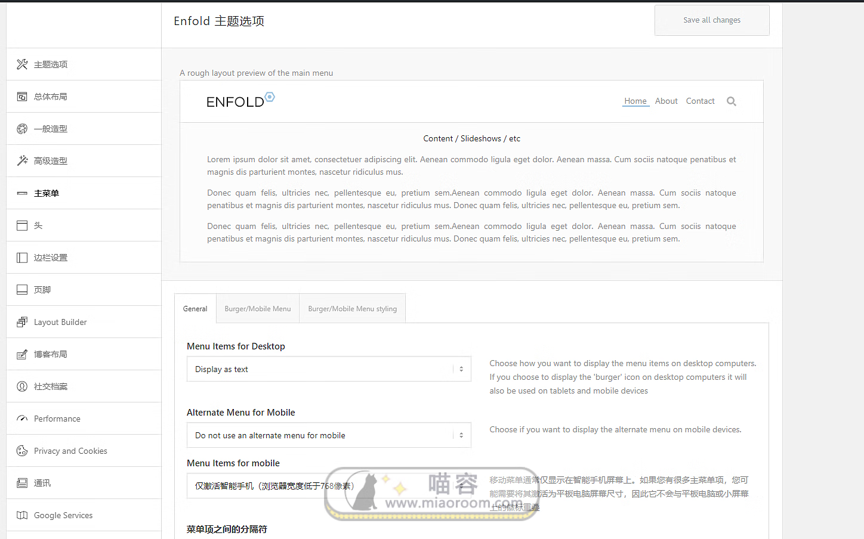
Task: Open Alternate Menu for Mobile dropdown
Action: (x=329, y=435)
